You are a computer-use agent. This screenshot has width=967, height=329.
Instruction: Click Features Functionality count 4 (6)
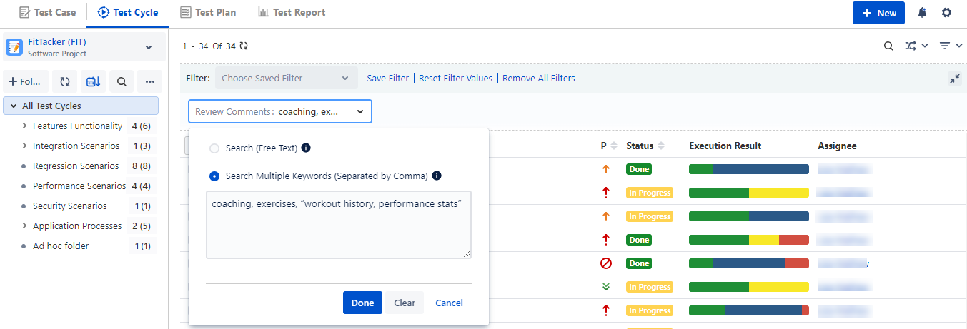click(x=142, y=126)
